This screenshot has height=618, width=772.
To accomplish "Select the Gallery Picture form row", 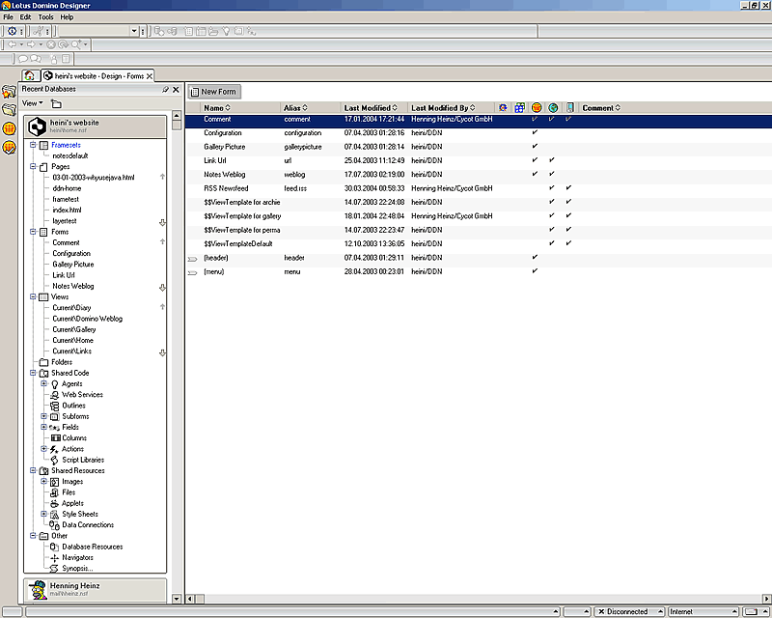I will pos(479,147).
